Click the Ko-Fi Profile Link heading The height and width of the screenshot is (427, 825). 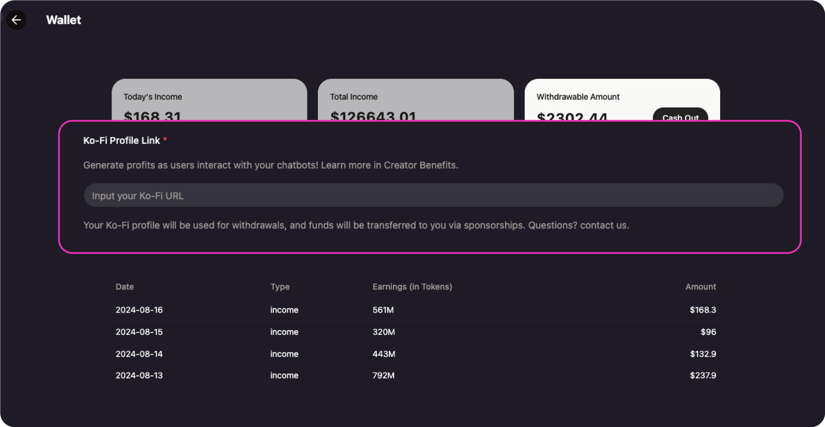coord(122,140)
